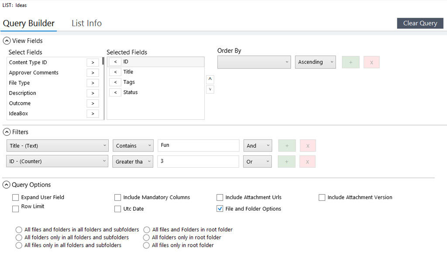Click the Content Type ID field name
The height and width of the screenshot is (262, 447).
pos(28,62)
